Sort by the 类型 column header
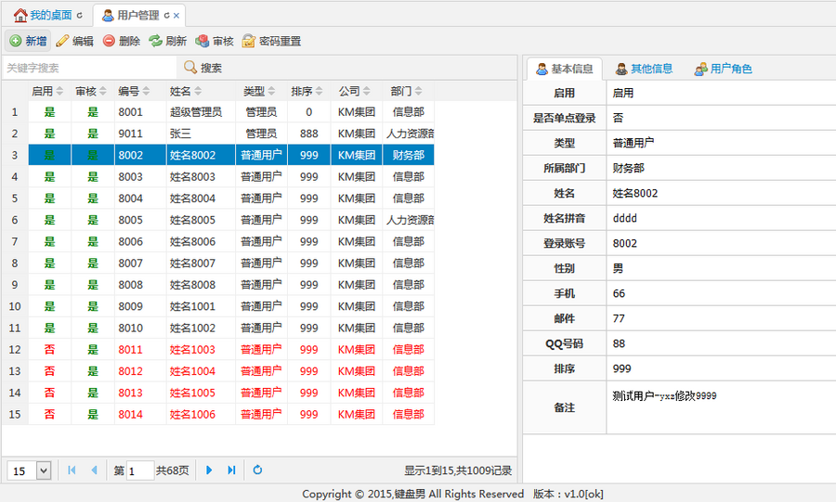Image resolution: width=836 pixels, height=502 pixels. click(261, 91)
